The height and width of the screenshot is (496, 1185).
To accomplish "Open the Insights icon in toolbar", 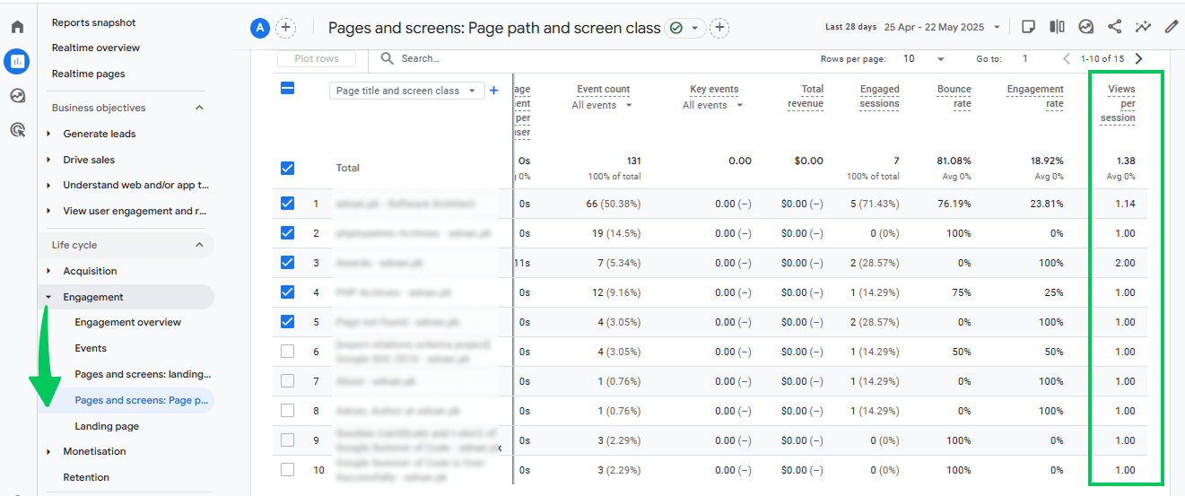I will [1086, 27].
